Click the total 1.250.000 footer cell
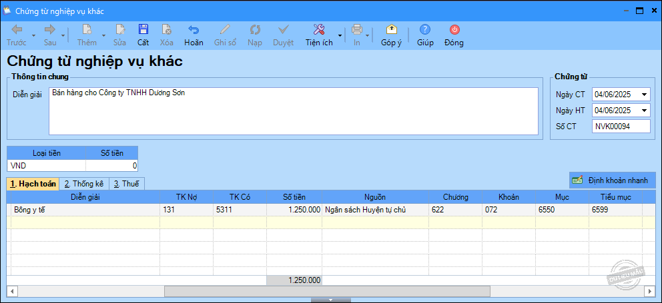The height and width of the screenshot is (303, 662). coord(294,280)
